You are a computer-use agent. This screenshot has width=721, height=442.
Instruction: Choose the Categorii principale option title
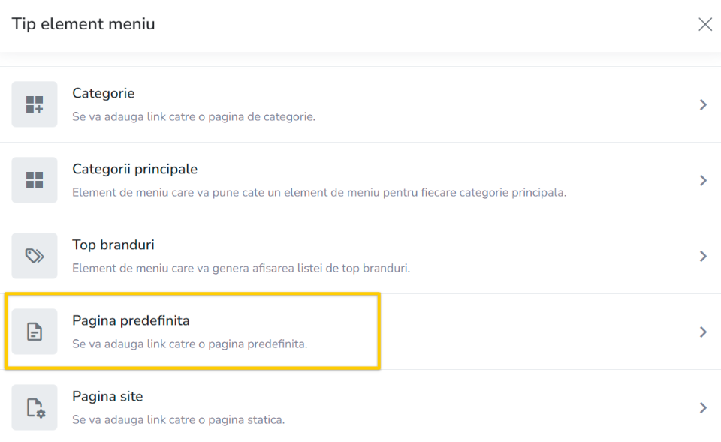134,169
